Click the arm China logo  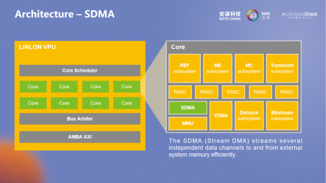pyautogui.click(x=230, y=16)
